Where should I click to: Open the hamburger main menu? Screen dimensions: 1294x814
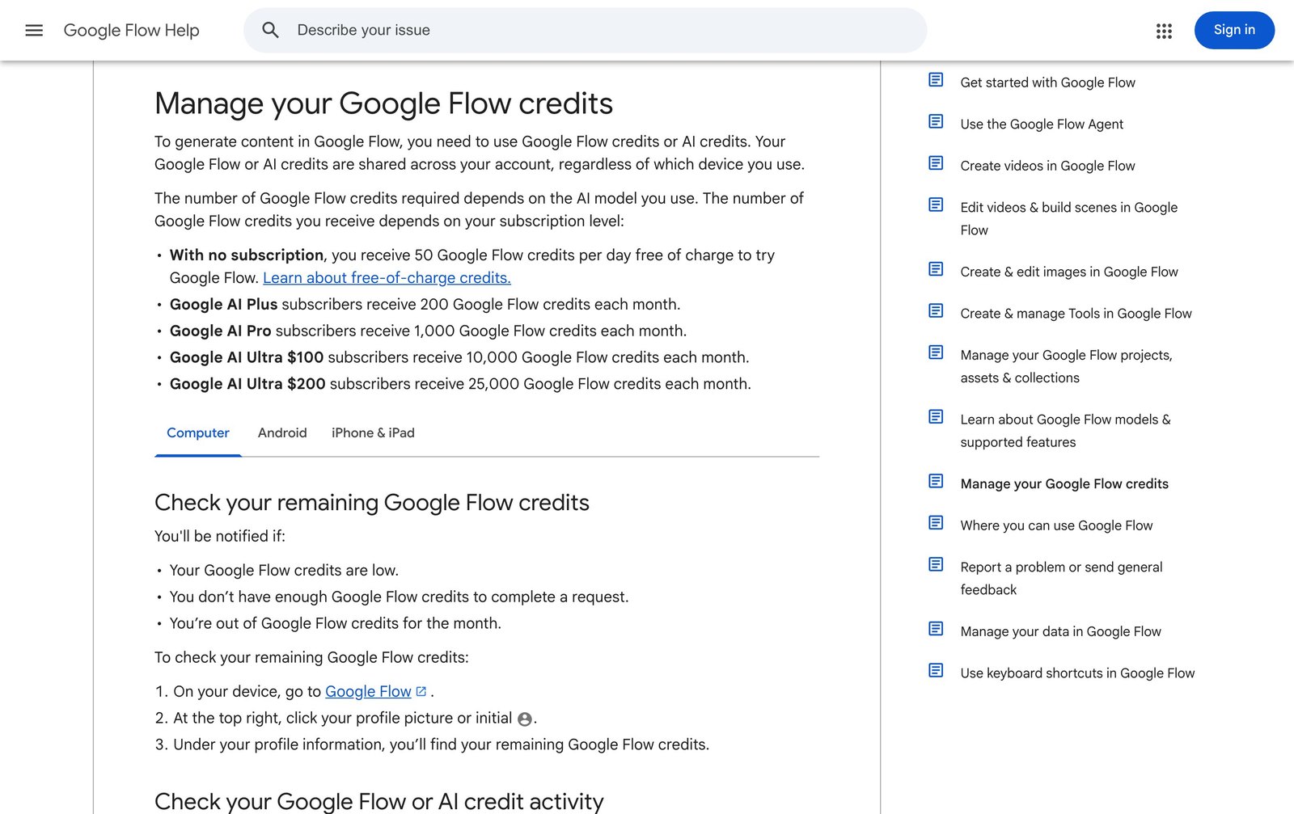34,30
